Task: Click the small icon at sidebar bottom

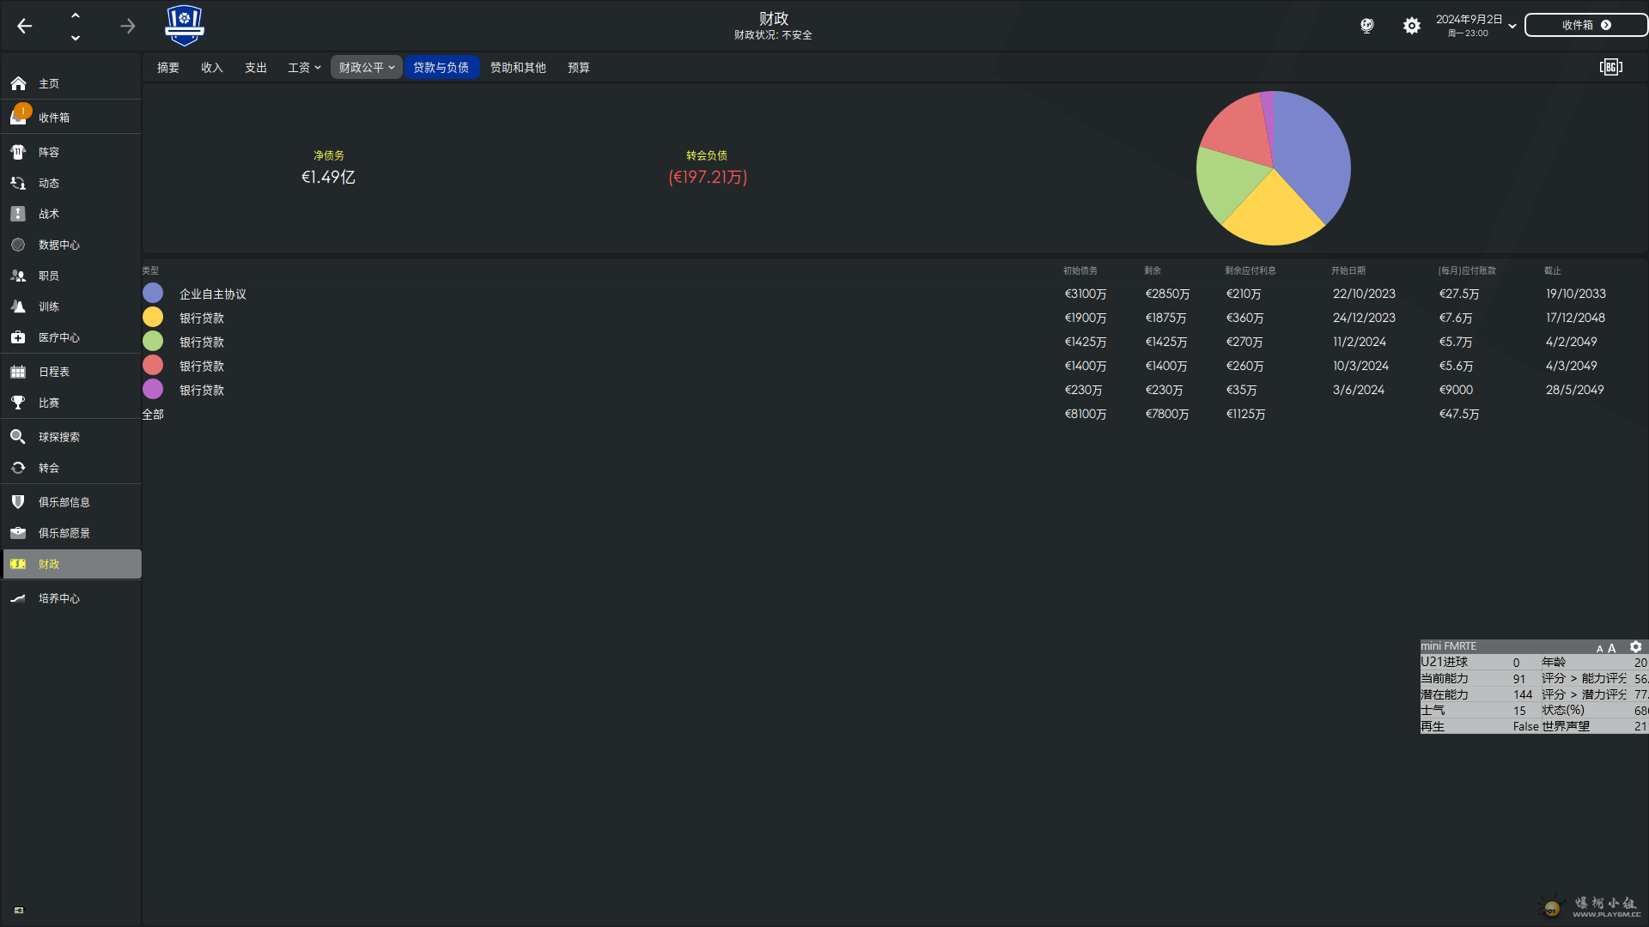Action: click(x=19, y=910)
